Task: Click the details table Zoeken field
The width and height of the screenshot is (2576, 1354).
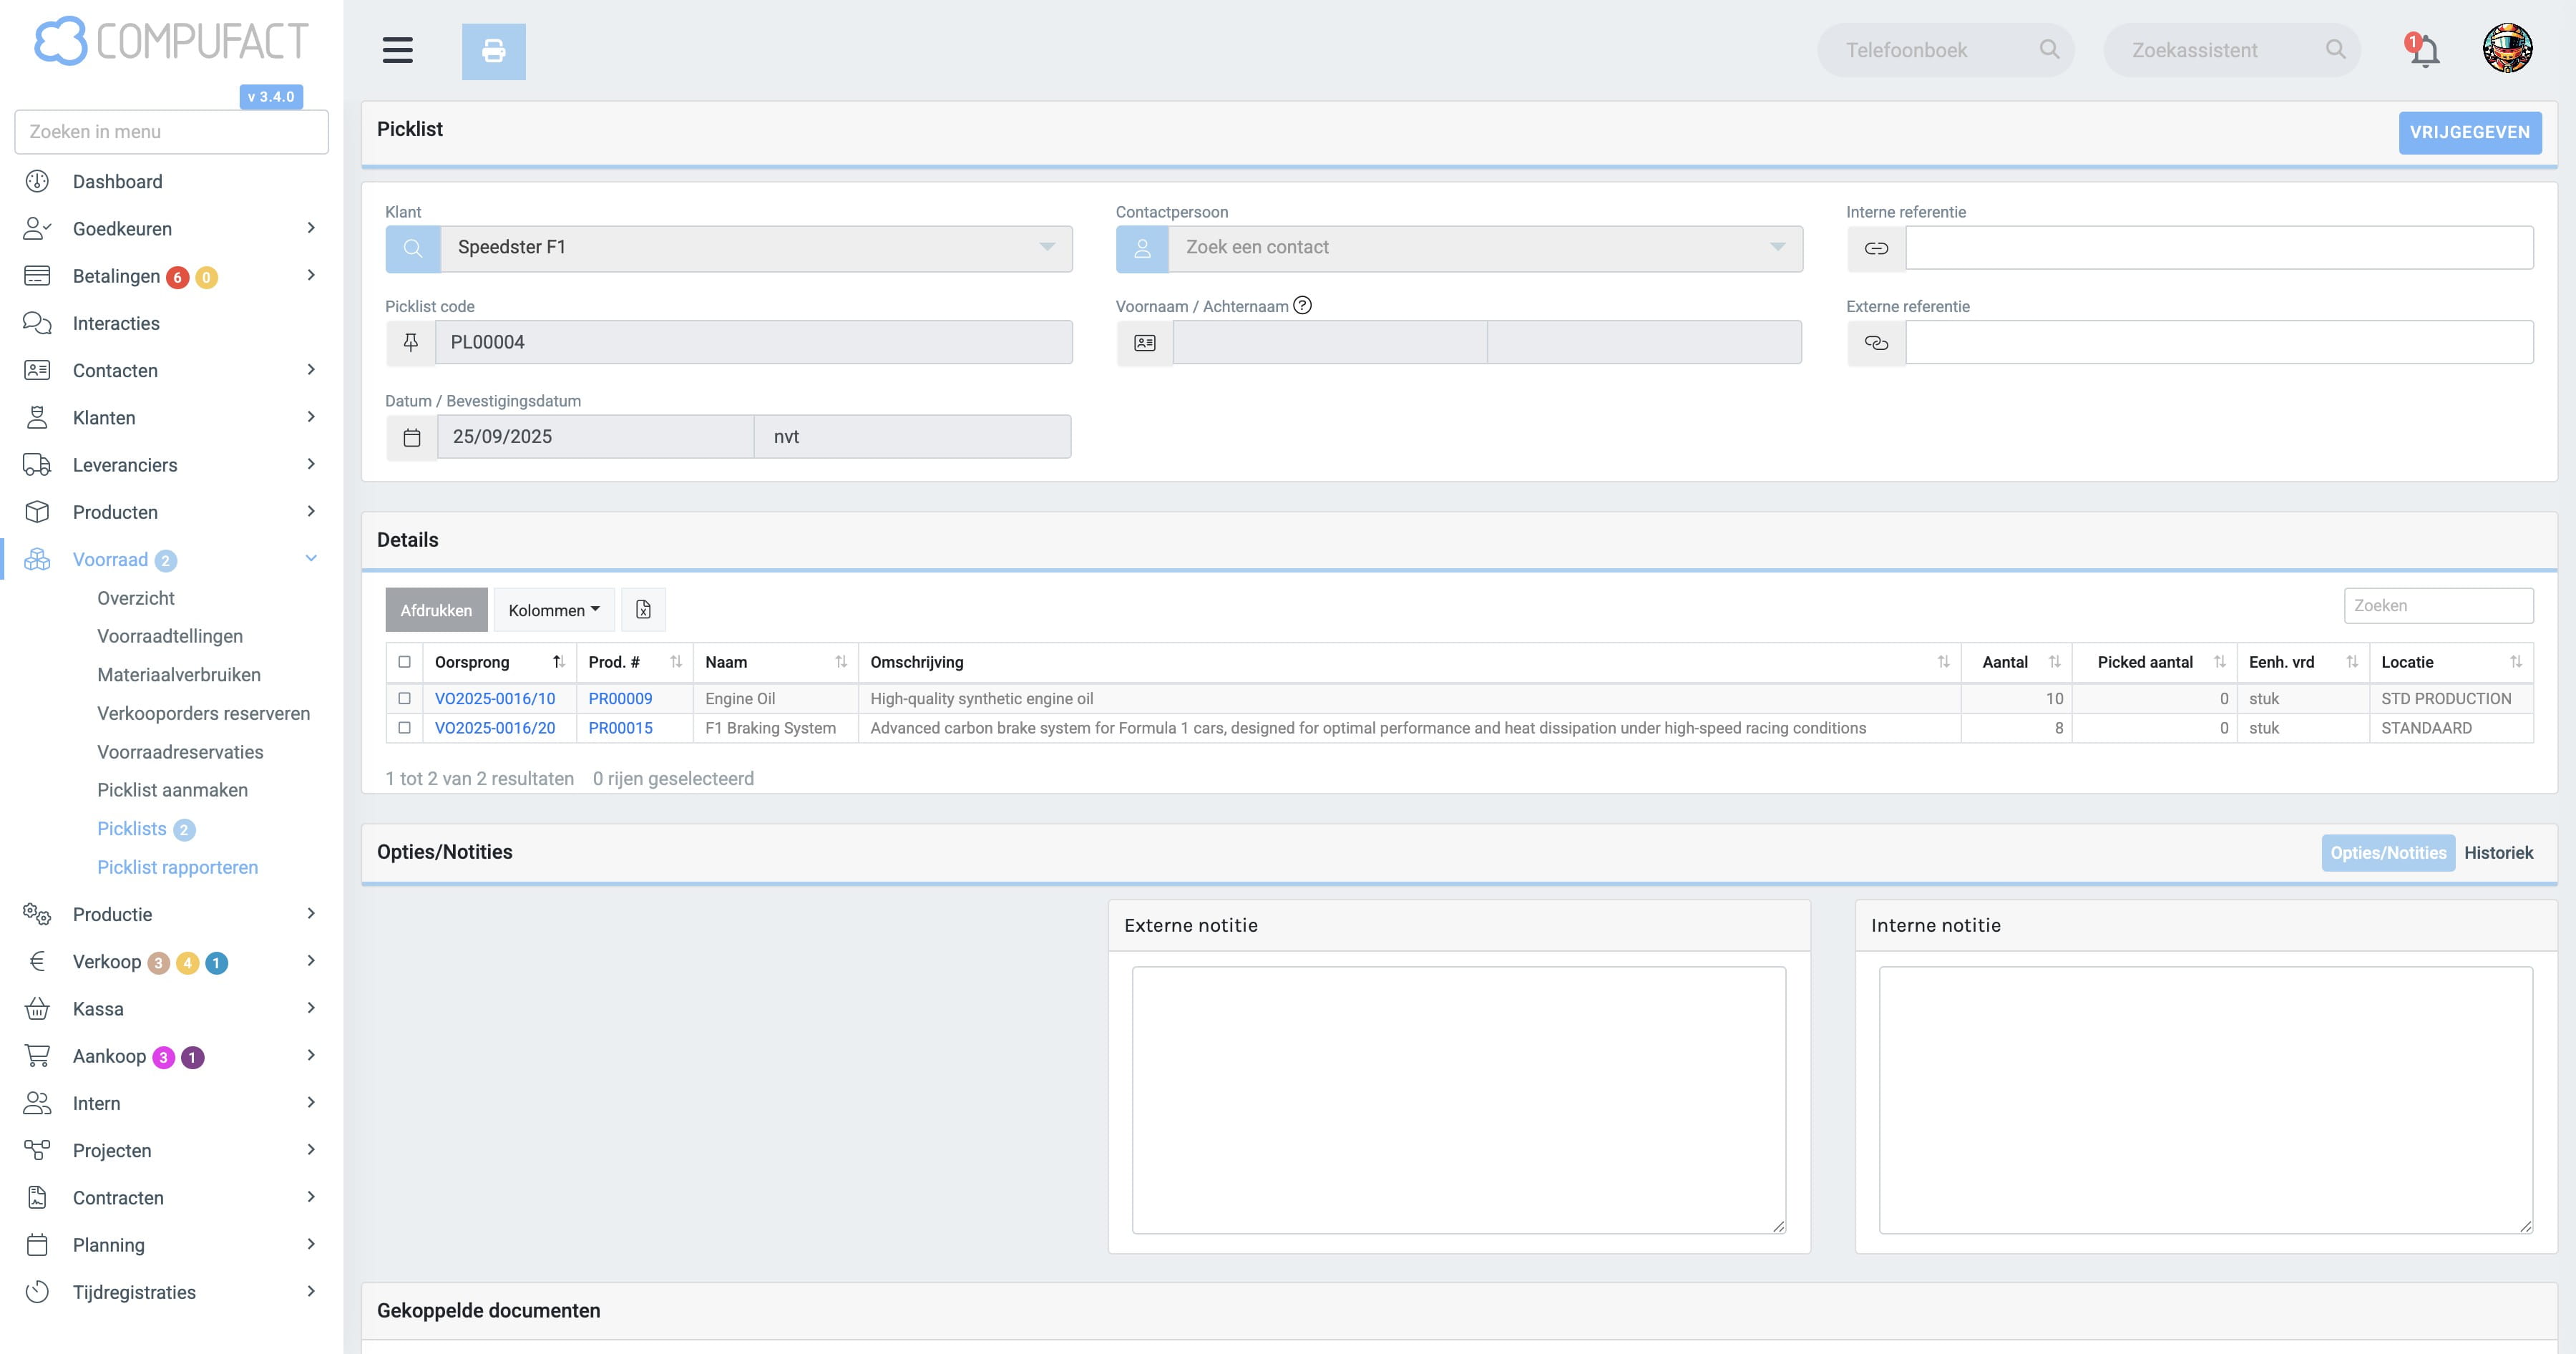Action: coord(2438,606)
